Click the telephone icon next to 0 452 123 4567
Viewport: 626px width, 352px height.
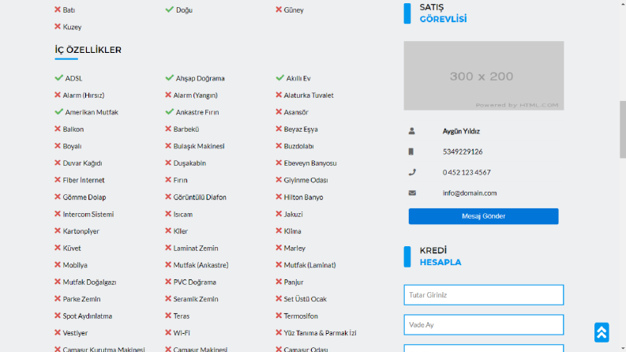pos(412,172)
